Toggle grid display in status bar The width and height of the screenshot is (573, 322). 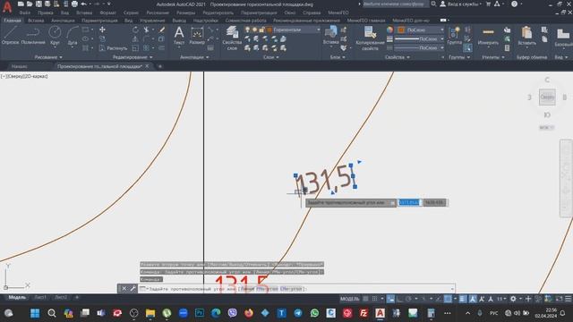[365, 299]
